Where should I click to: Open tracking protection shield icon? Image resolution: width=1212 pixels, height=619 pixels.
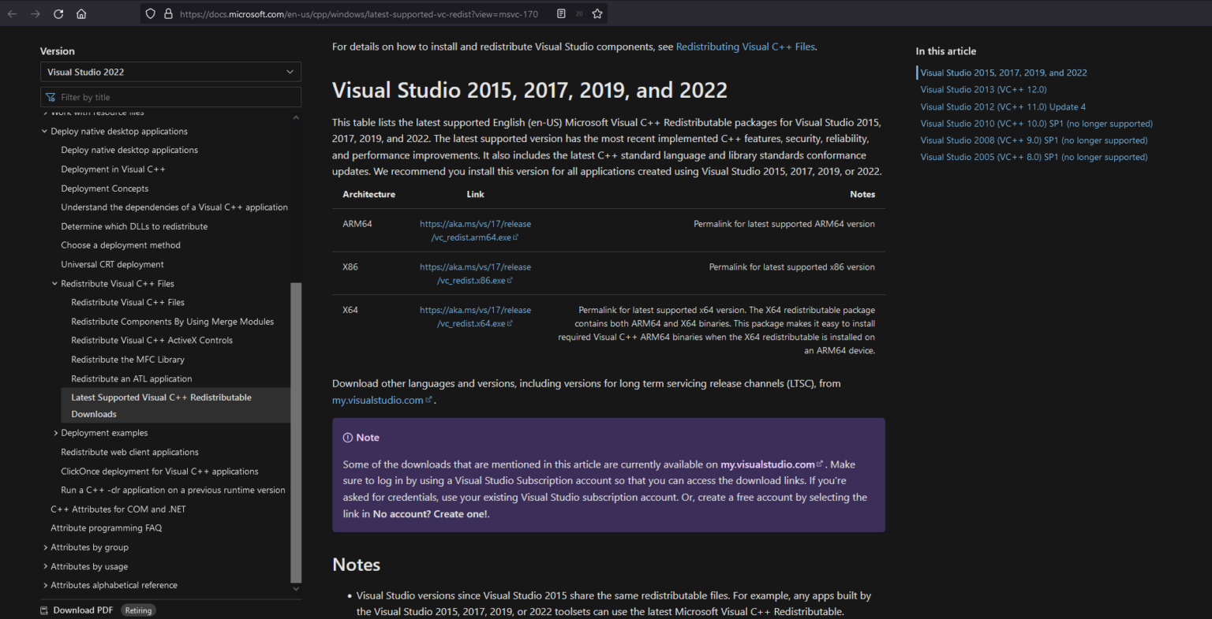151,14
